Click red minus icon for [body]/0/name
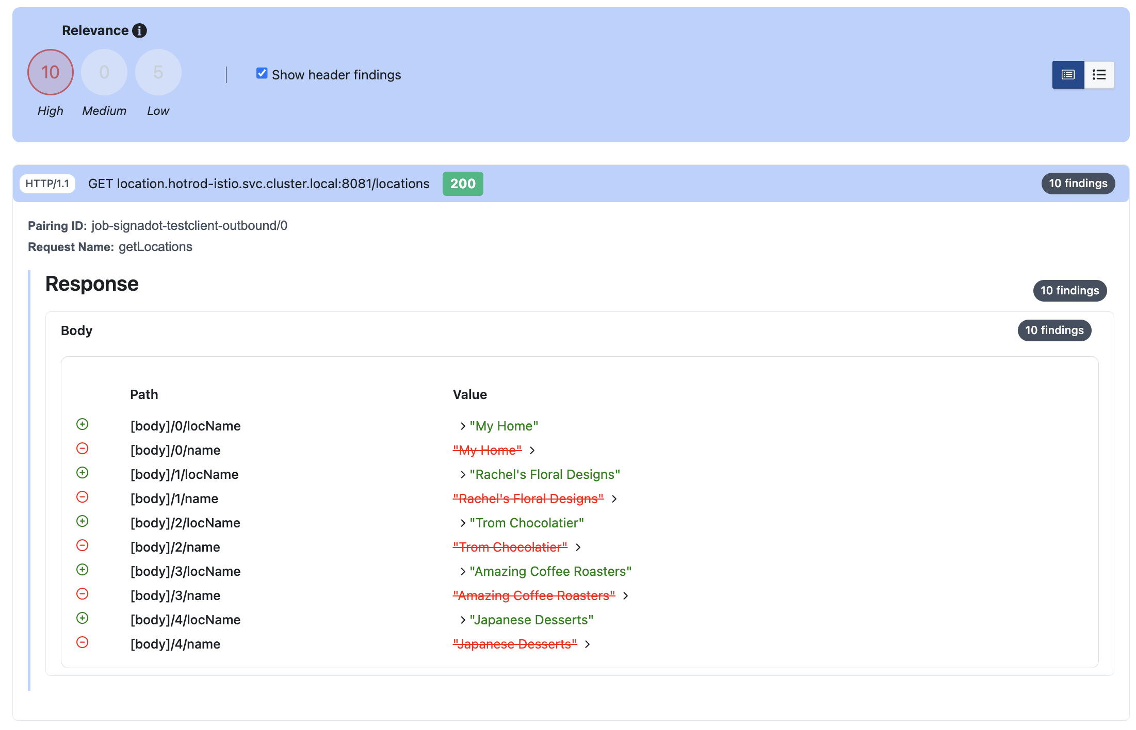 [83, 449]
